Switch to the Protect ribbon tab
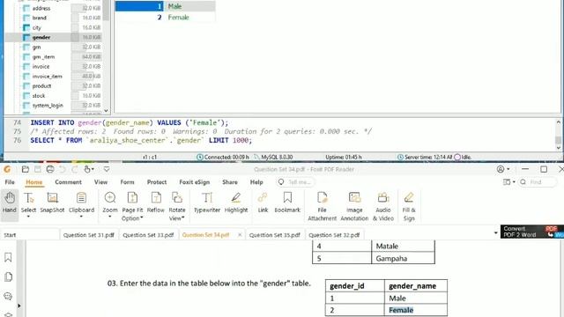 coord(157,182)
